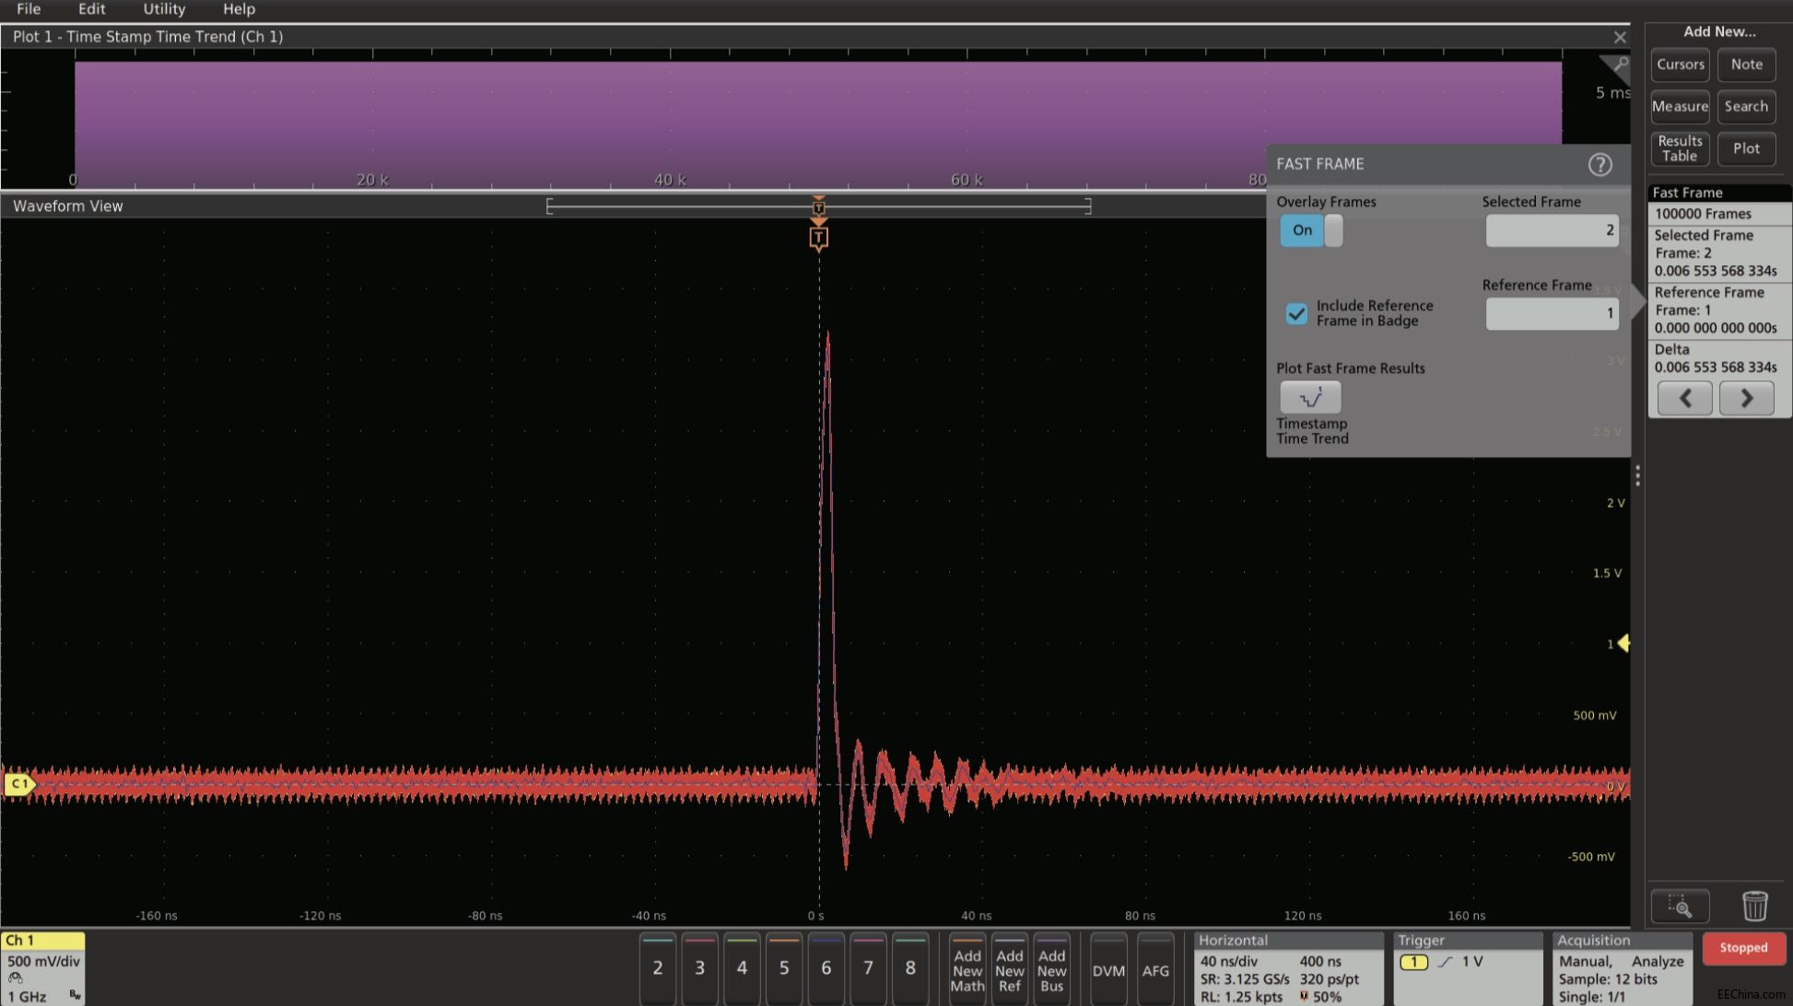Click Add New Ref button
Viewport: 1793px width, 1006px height.
(x=1010, y=970)
